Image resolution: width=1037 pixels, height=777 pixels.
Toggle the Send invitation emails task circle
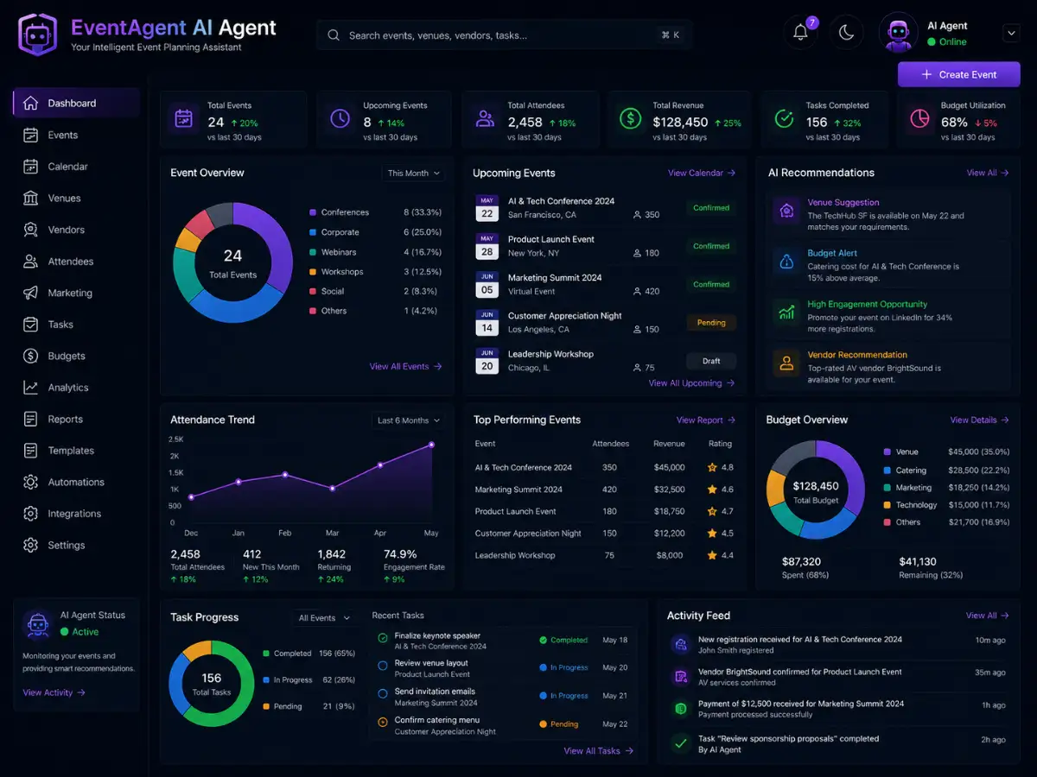[383, 693]
